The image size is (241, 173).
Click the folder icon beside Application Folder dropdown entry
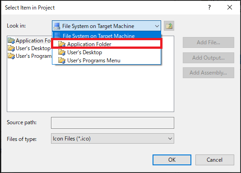pyautogui.click(x=62, y=44)
